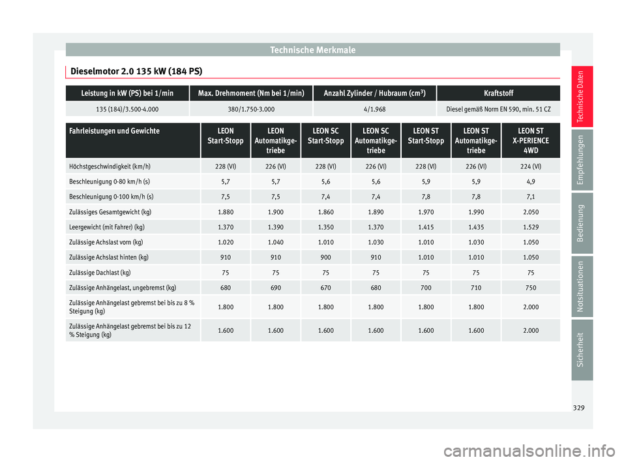Select the ungebremst Anhängelast value 700
Image resolution: width=626 pixels, height=462 pixels.
tap(426, 288)
